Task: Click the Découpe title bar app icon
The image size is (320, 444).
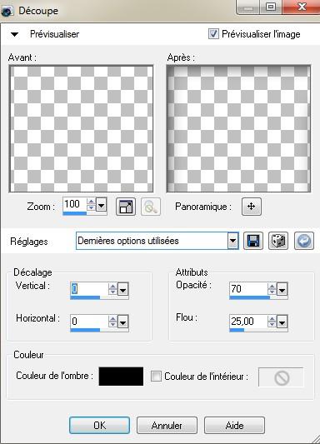Action: point(7,12)
